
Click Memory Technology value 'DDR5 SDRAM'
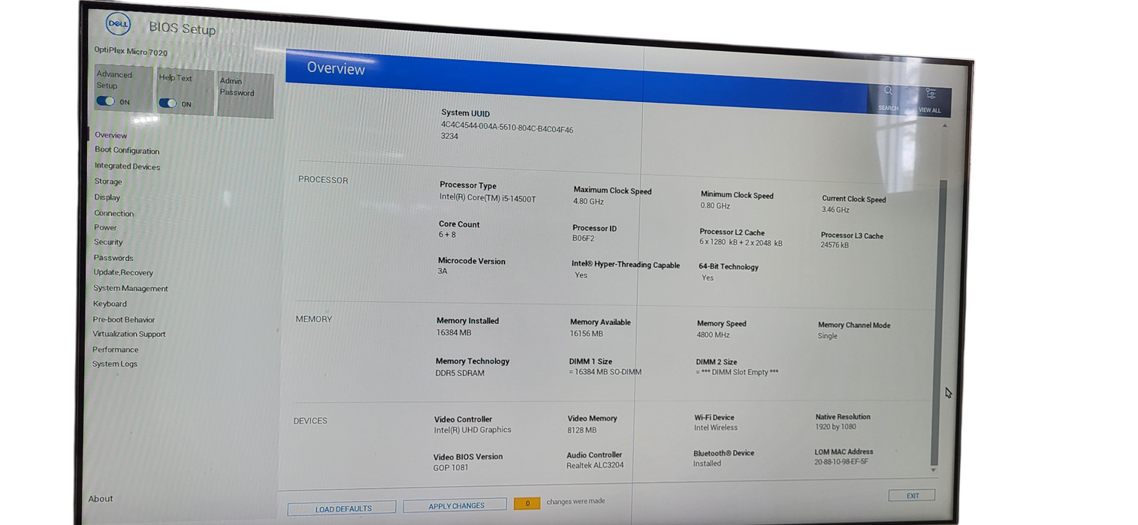[460, 373]
